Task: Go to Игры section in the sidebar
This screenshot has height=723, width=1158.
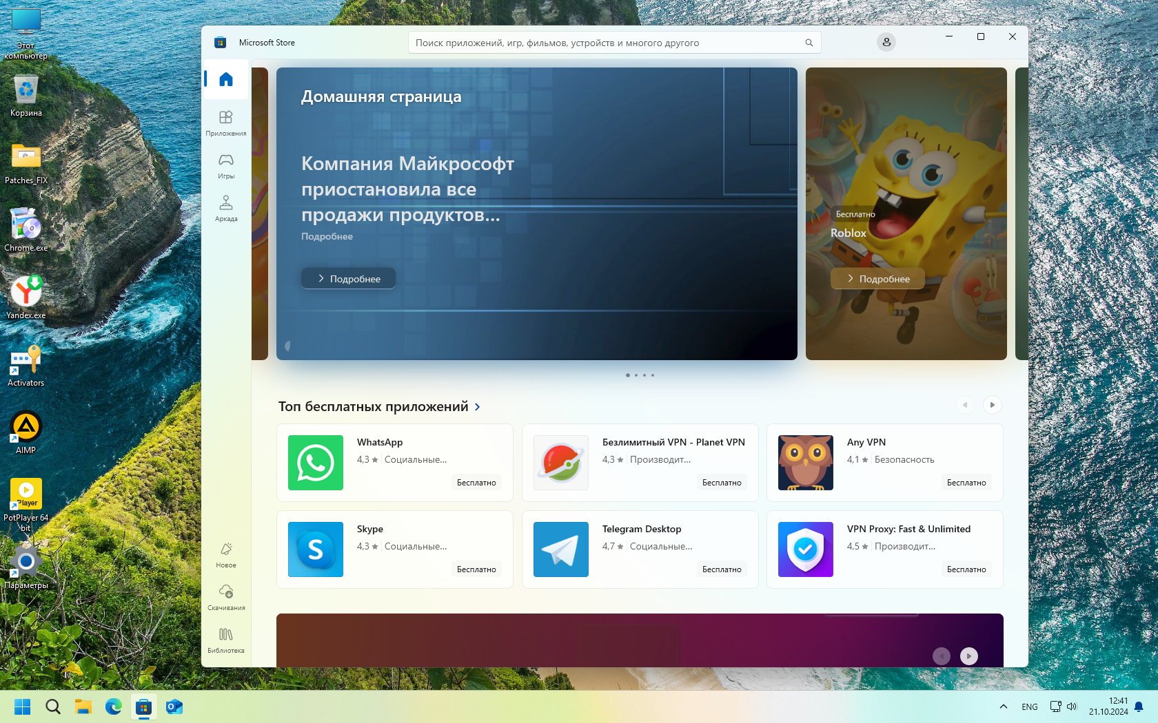Action: pyautogui.click(x=226, y=166)
